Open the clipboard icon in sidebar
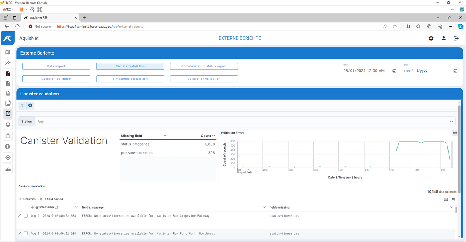 [x=8, y=136]
